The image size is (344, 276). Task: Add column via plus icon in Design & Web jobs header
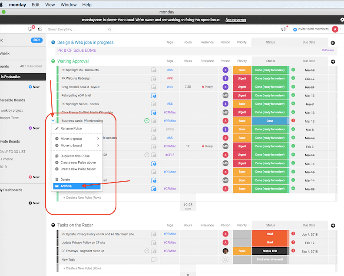coord(333,43)
